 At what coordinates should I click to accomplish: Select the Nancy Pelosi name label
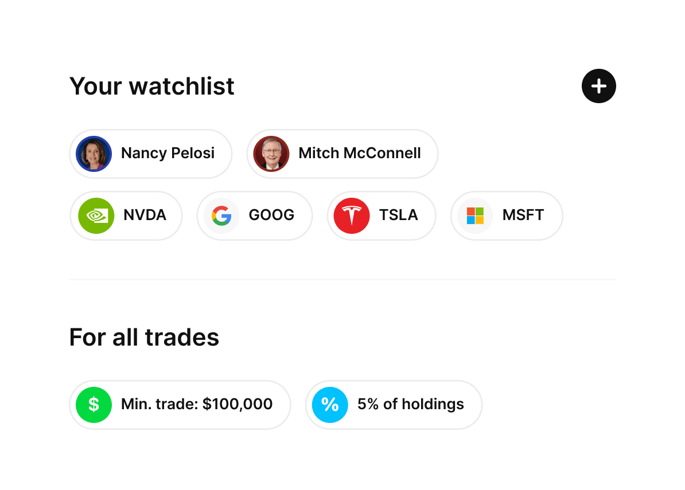tap(168, 154)
